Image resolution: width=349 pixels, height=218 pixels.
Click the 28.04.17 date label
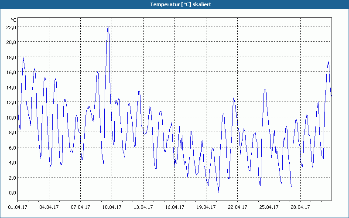click(x=300, y=207)
